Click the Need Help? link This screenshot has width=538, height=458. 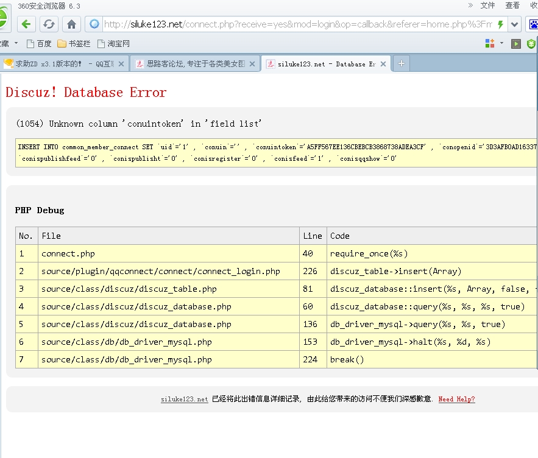[456, 399]
